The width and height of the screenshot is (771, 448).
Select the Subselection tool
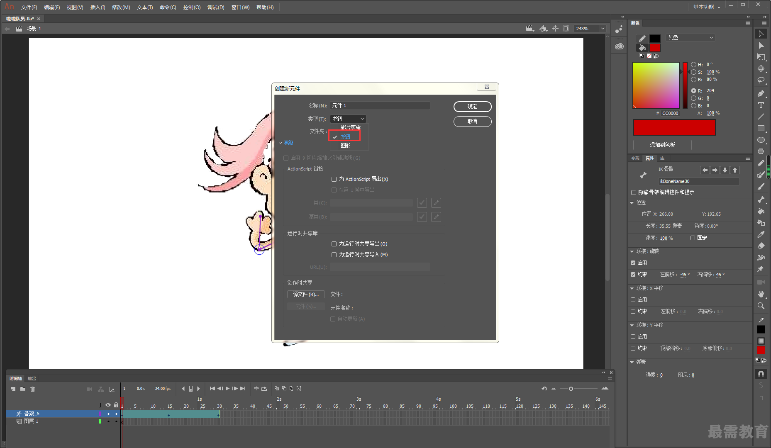coord(761,46)
